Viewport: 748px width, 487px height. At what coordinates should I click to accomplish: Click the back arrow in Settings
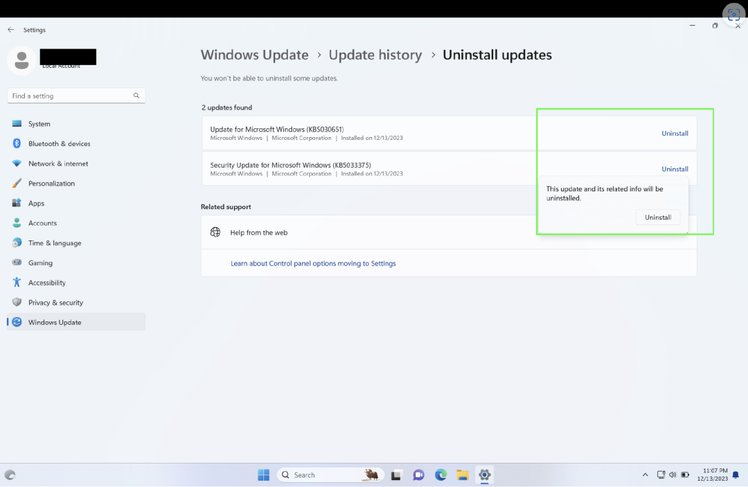pyautogui.click(x=10, y=30)
